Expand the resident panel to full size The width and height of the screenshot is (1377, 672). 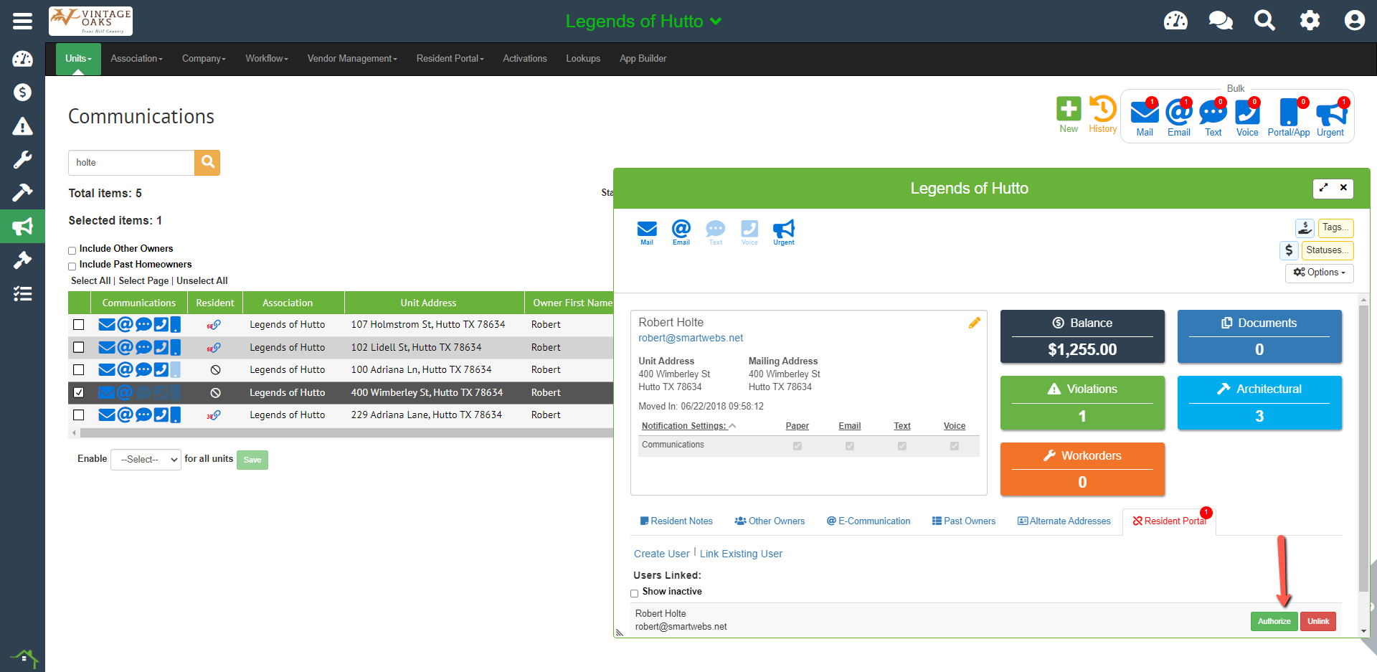click(1323, 188)
